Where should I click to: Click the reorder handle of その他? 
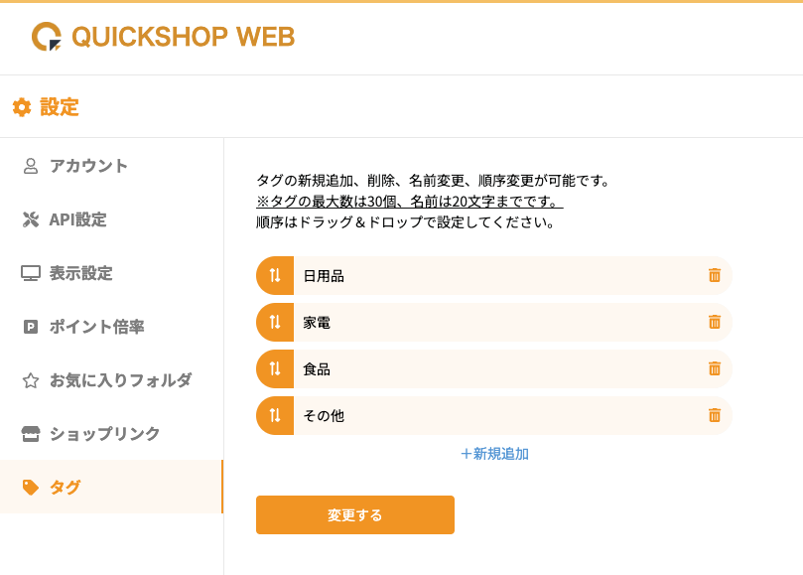pyautogui.click(x=275, y=416)
